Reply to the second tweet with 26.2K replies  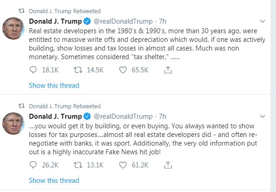(x=33, y=165)
